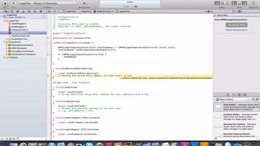Image resolution: width=260 pixels, height=146 pixels.
Task: Expand the Products group
Action: [x=4, y=57]
